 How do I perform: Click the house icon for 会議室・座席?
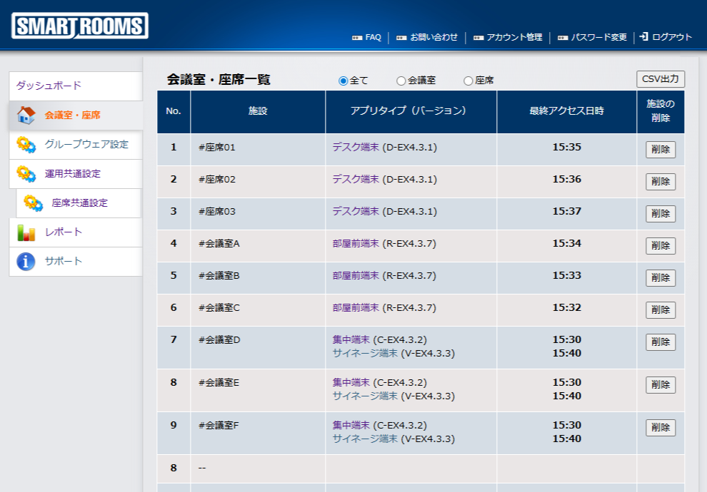(x=26, y=115)
